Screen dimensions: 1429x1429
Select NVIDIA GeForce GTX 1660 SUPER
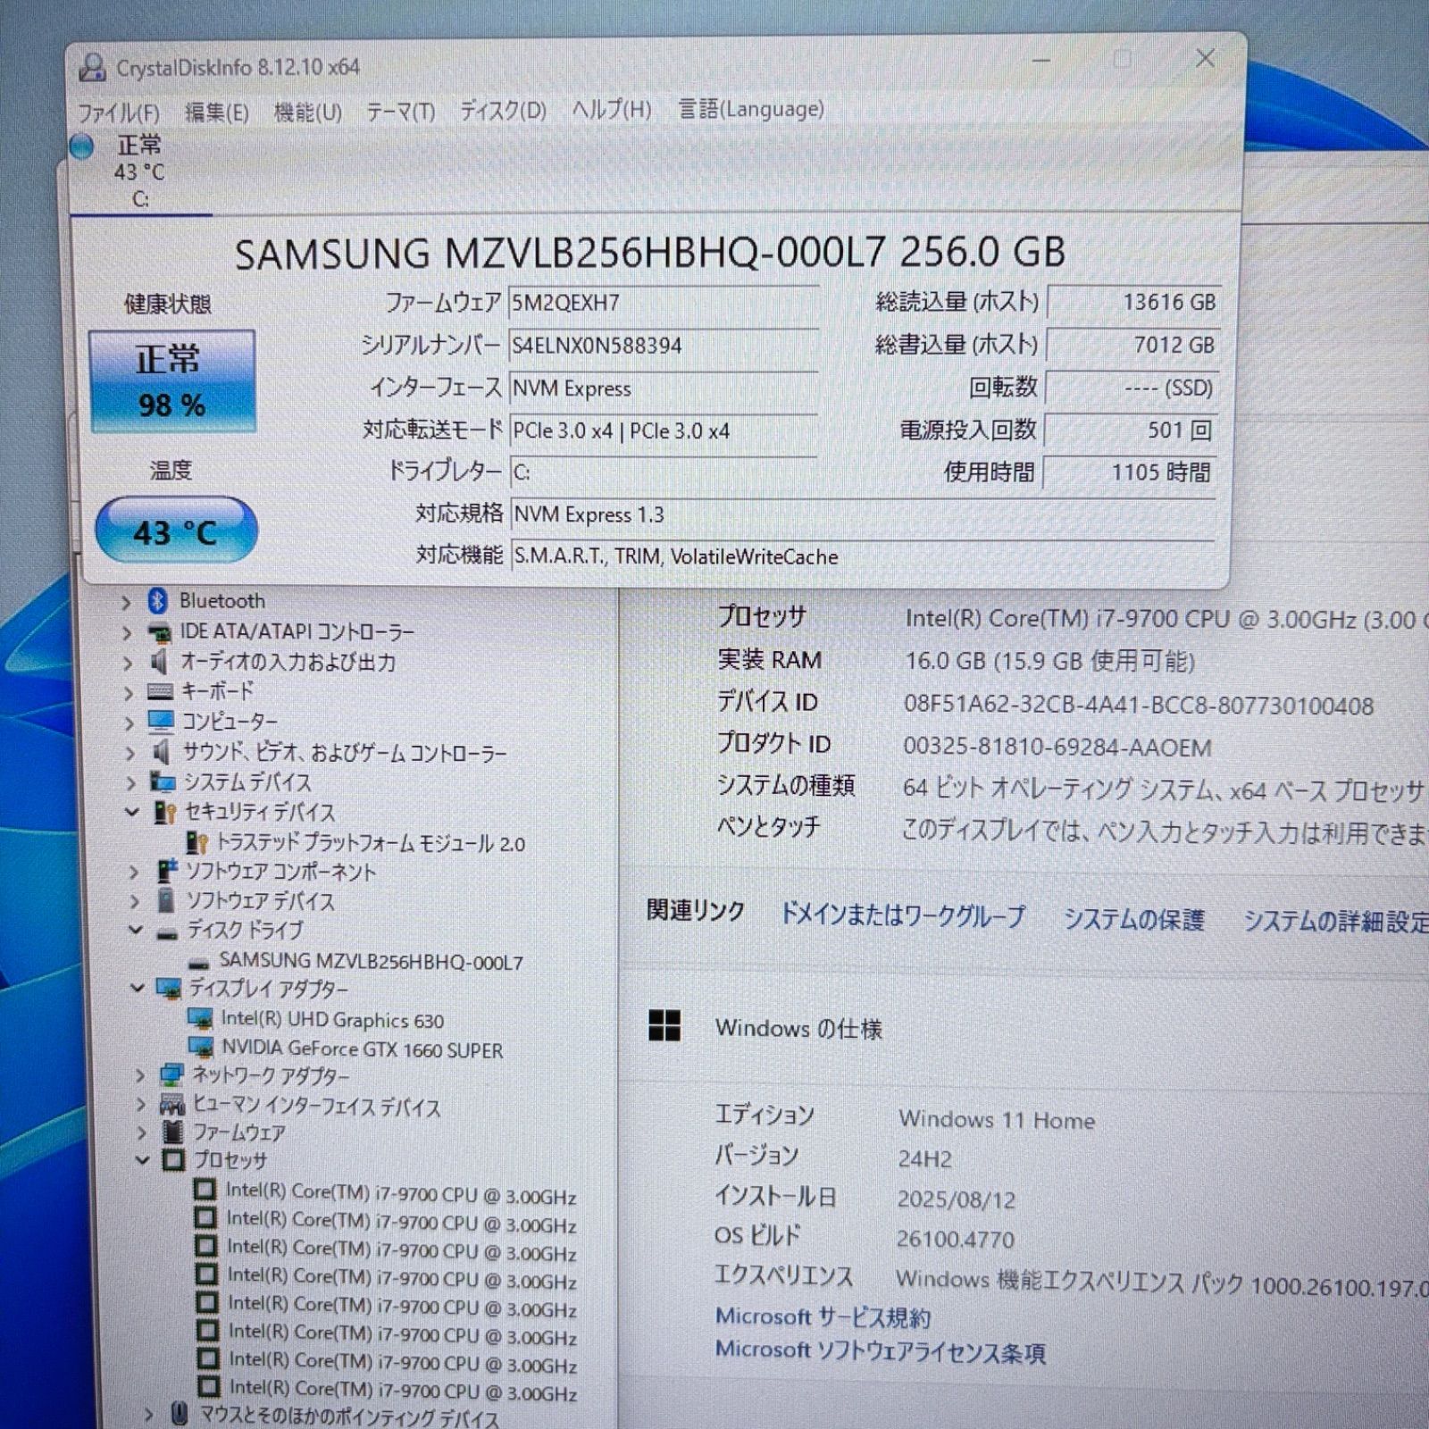click(363, 1049)
